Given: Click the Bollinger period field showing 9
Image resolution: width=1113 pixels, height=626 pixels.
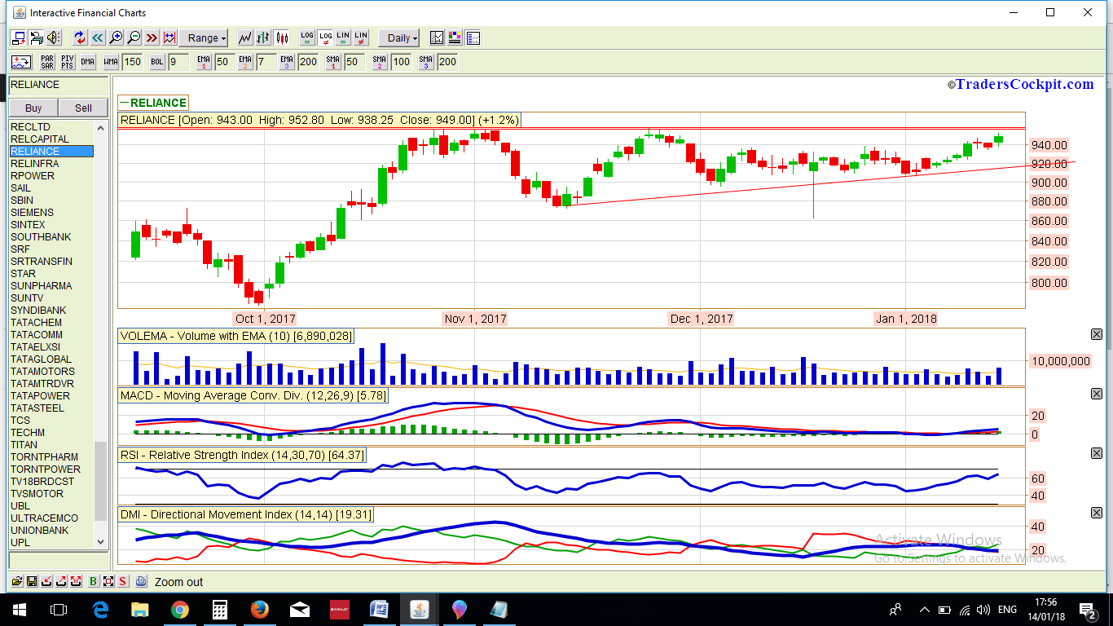Looking at the screenshot, I should click(178, 61).
